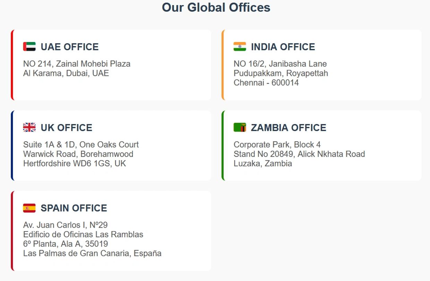The image size is (430, 281).
Task: Click the ZAMBIA OFFICE heading
Action: click(288, 128)
